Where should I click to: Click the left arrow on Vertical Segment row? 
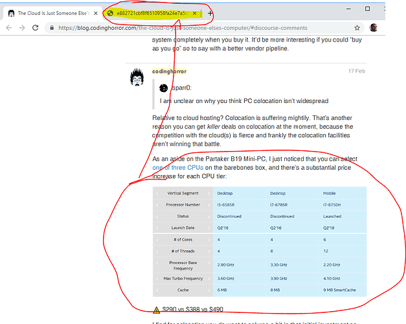pos(157,193)
